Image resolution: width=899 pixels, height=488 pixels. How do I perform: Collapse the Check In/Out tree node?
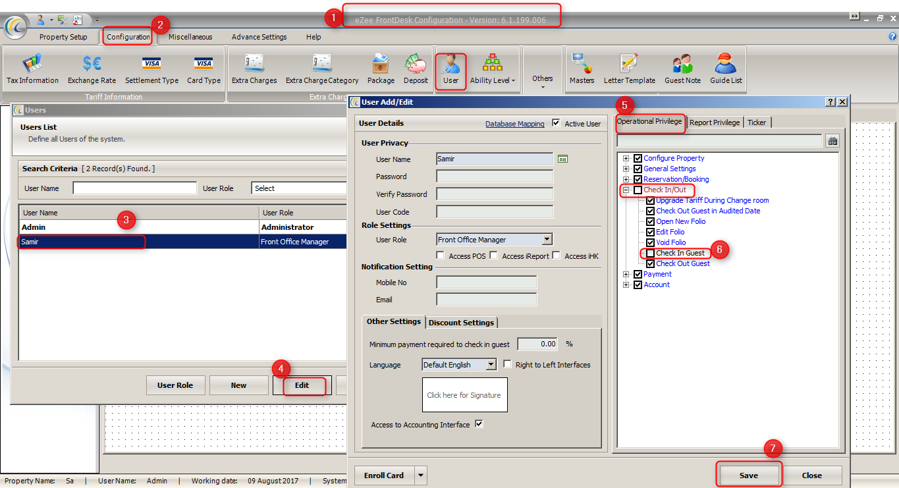point(626,190)
